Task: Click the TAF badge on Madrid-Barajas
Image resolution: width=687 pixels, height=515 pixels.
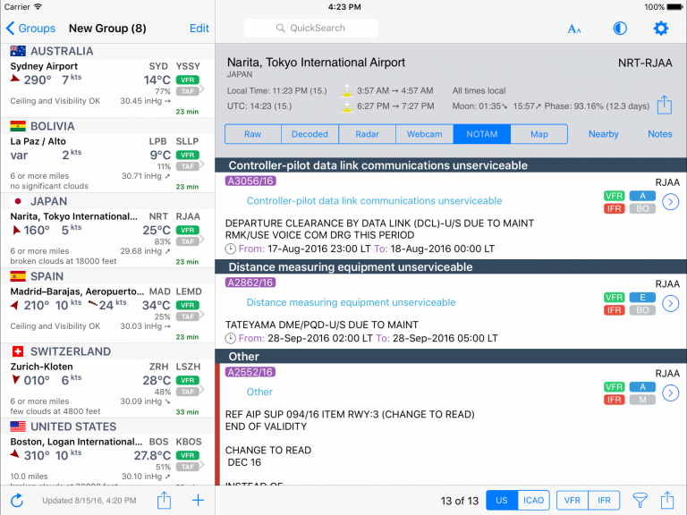Action: coord(188,317)
